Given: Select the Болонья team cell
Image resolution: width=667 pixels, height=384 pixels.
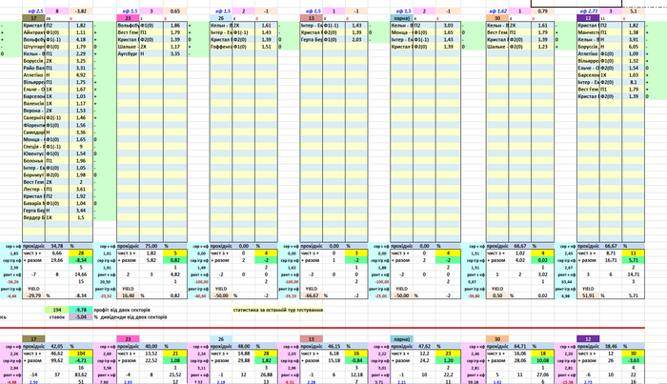Looking at the screenshot, I should click(x=33, y=161).
